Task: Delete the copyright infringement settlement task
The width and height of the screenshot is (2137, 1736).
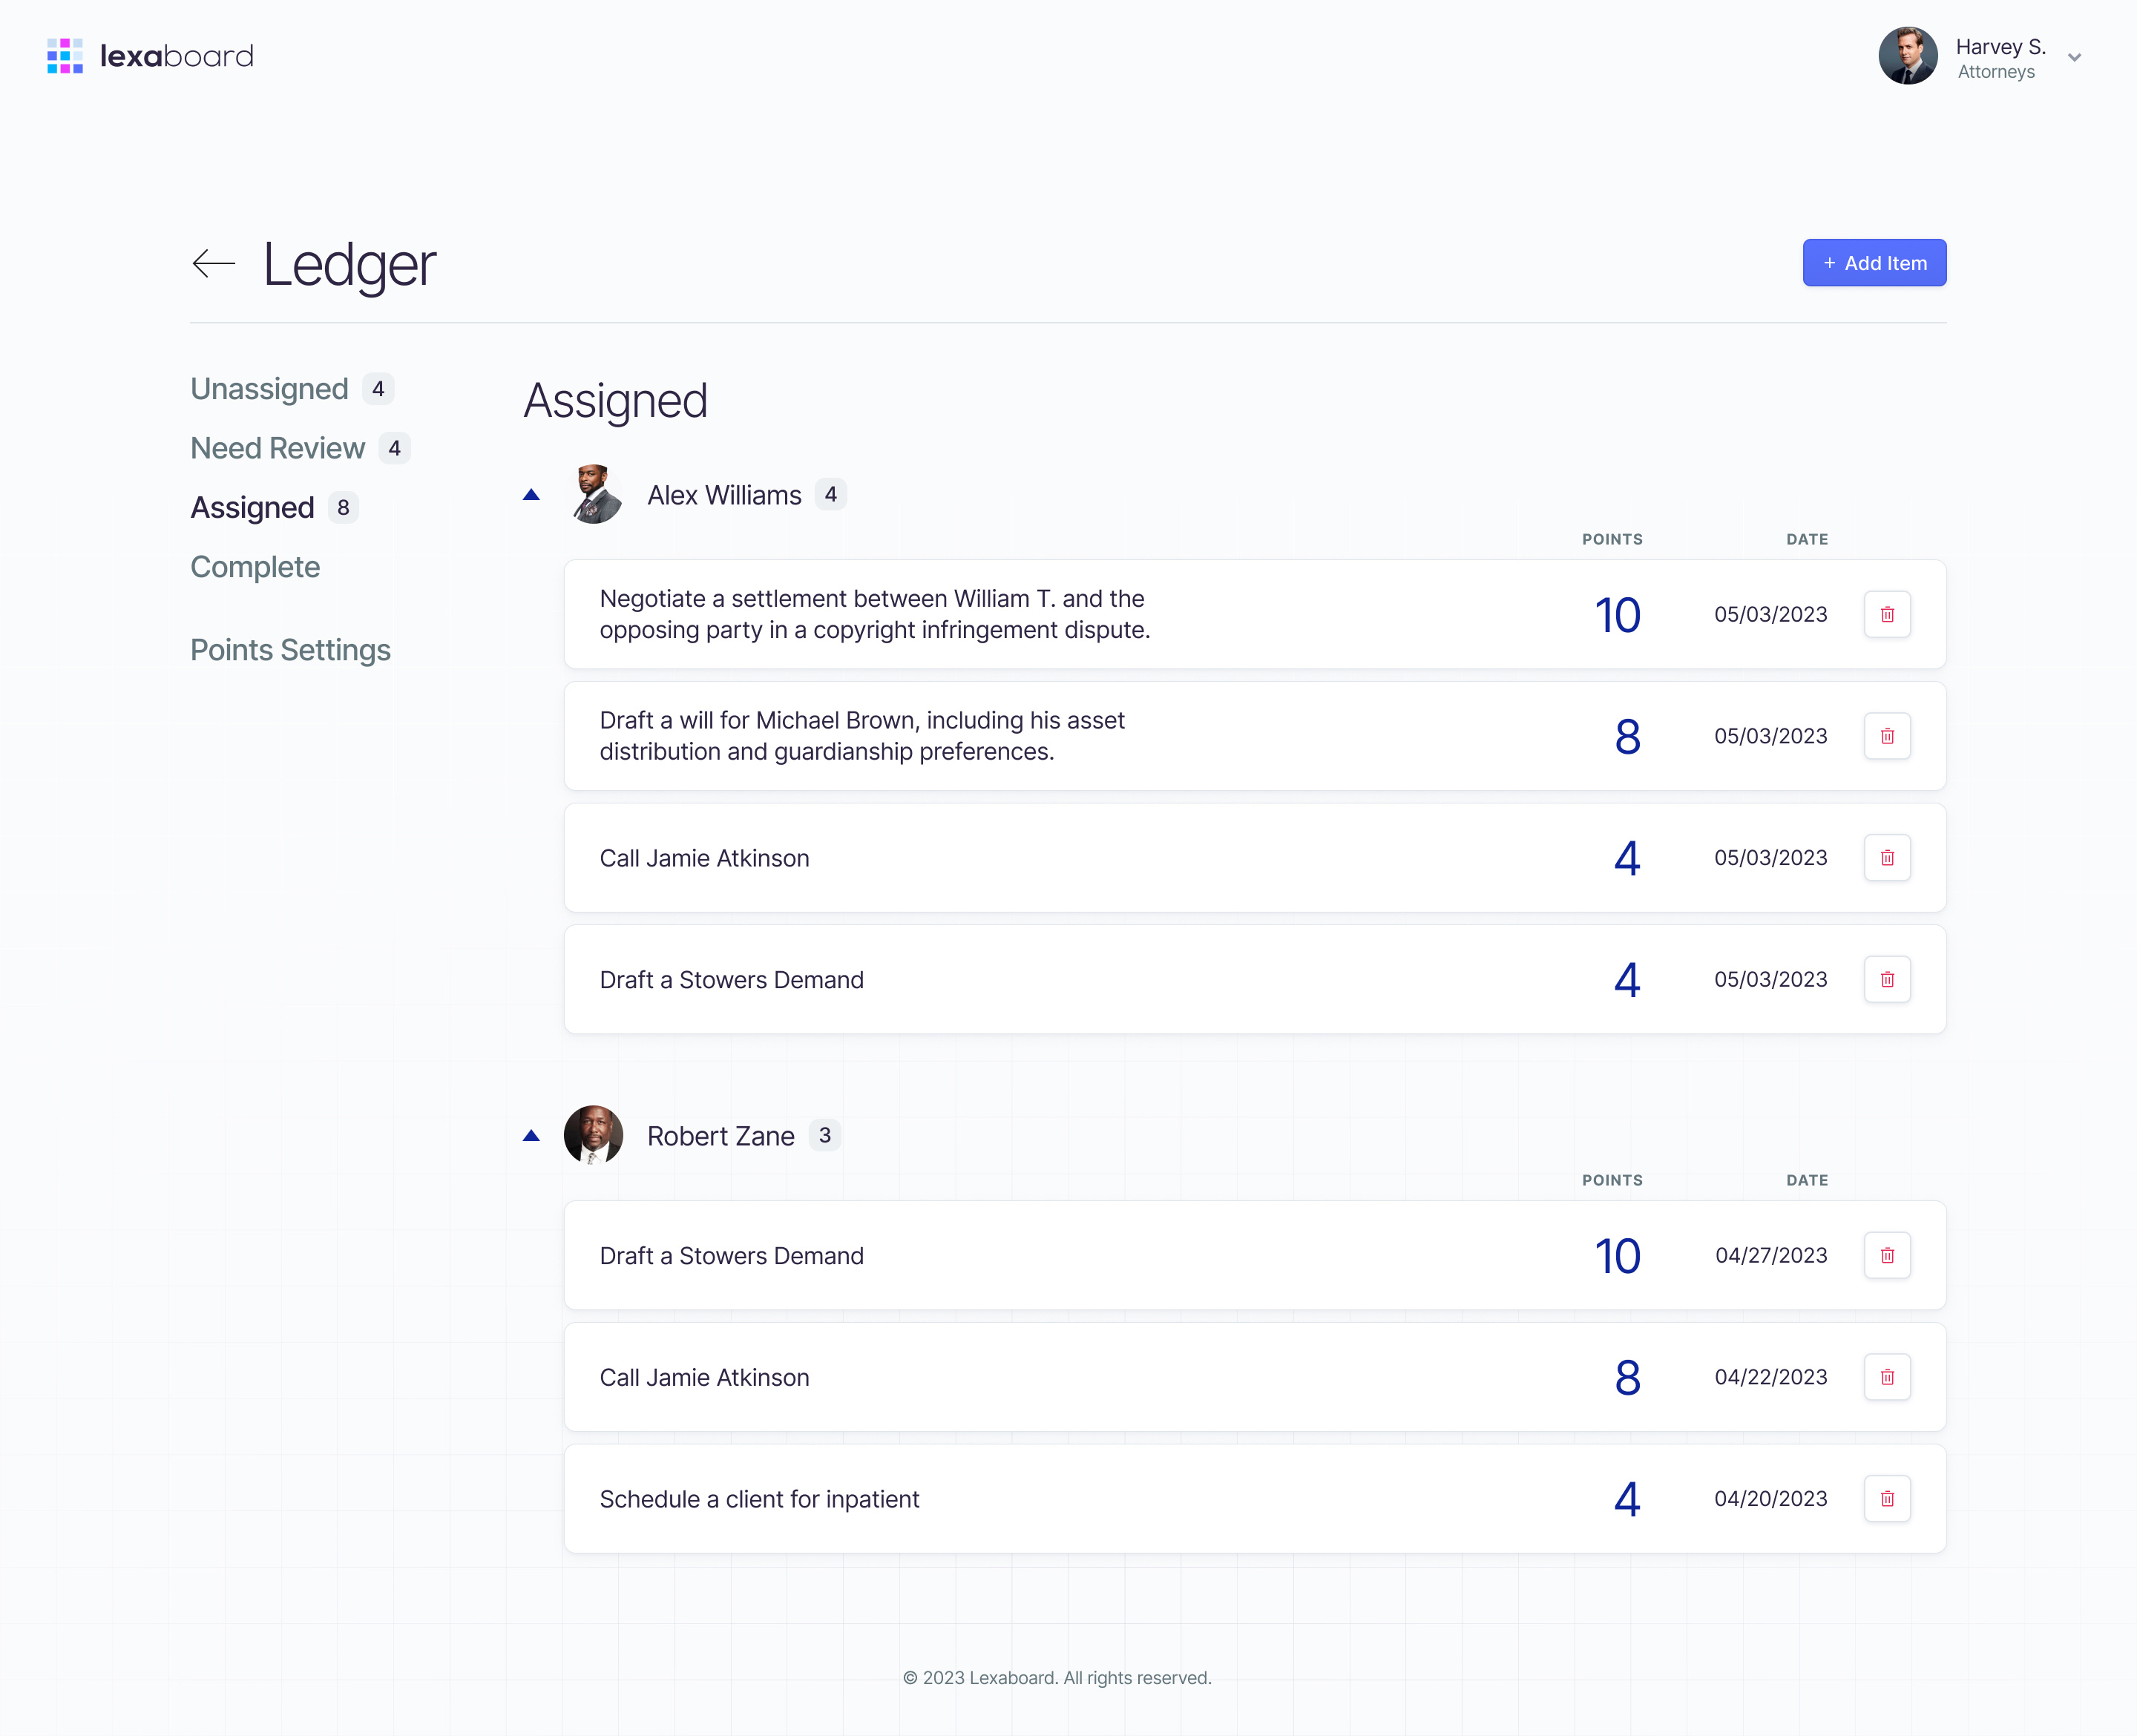Action: (1887, 614)
